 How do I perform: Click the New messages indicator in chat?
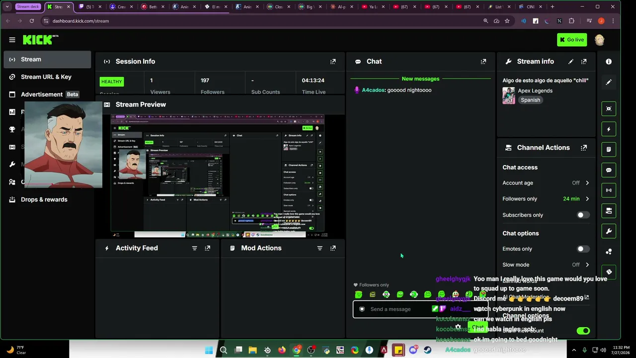[420, 79]
